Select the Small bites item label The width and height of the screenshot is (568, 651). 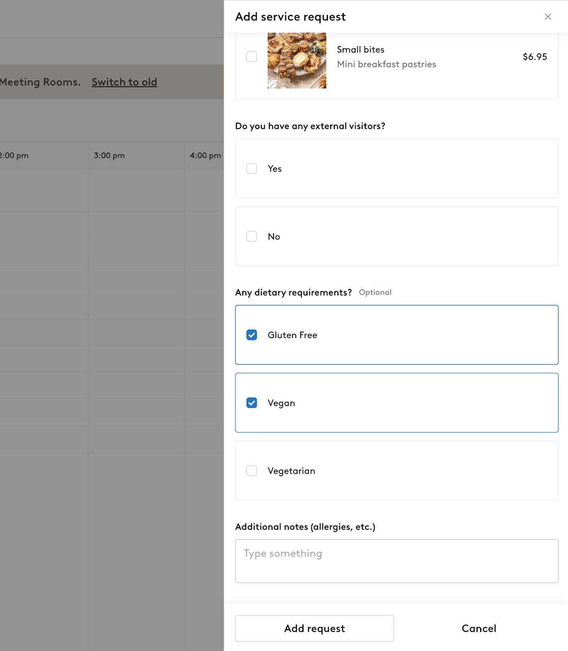tap(360, 49)
